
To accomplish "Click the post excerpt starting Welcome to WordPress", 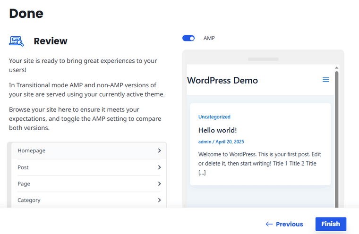I will coord(260,163).
